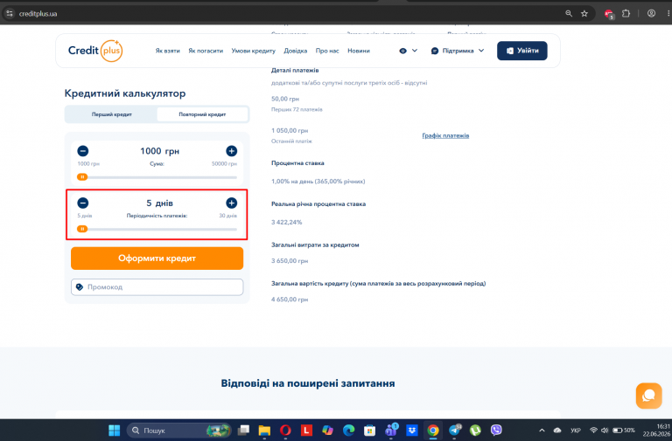Expand the accessibility options chevron

[x=415, y=51]
